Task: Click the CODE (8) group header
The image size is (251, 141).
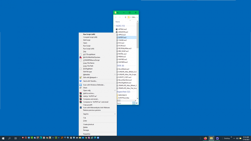Action: pos(120,66)
